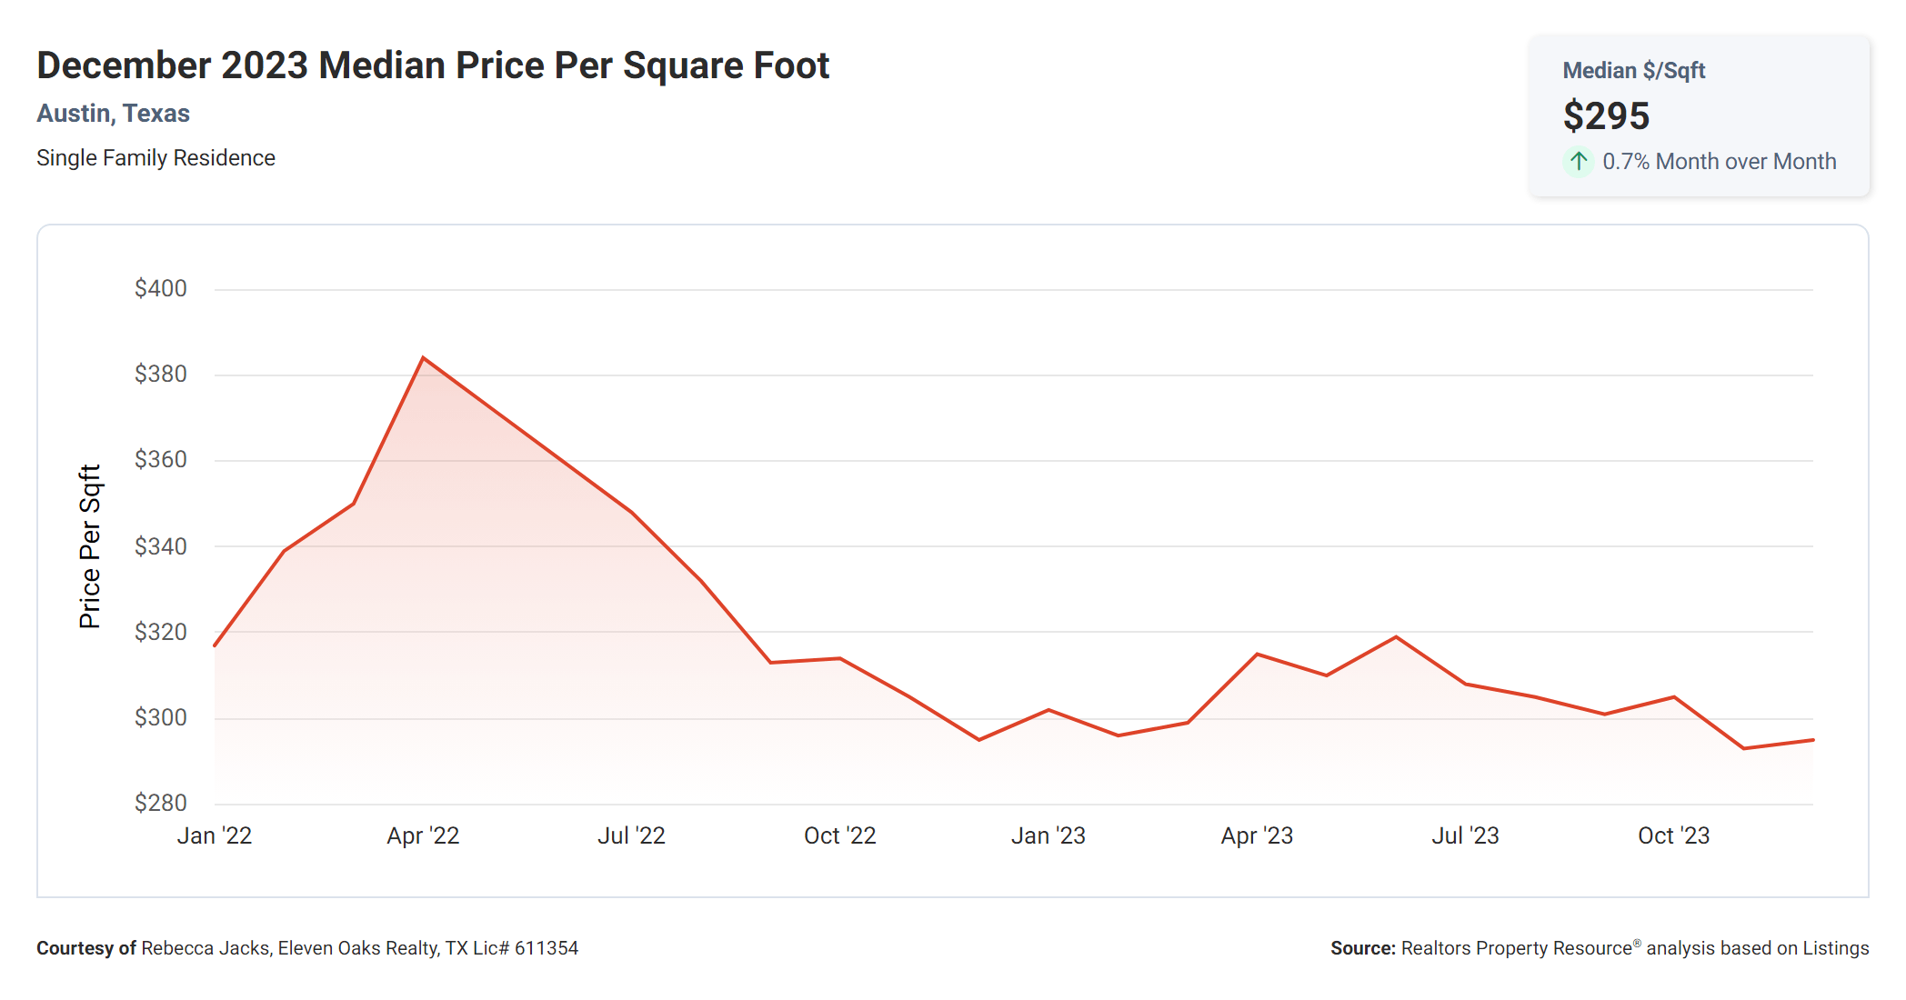This screenshot has height=1000, width=1906.
Task: Click the Apr '23 x-axis label
Action: coord(1257,835)
